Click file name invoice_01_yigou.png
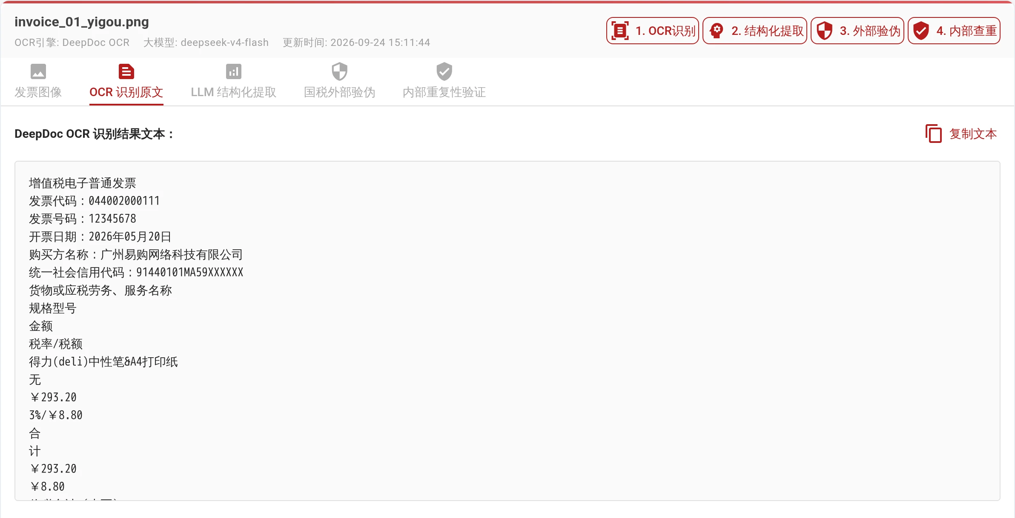This screenshot has width=1015, height=518. pos(82,22)
